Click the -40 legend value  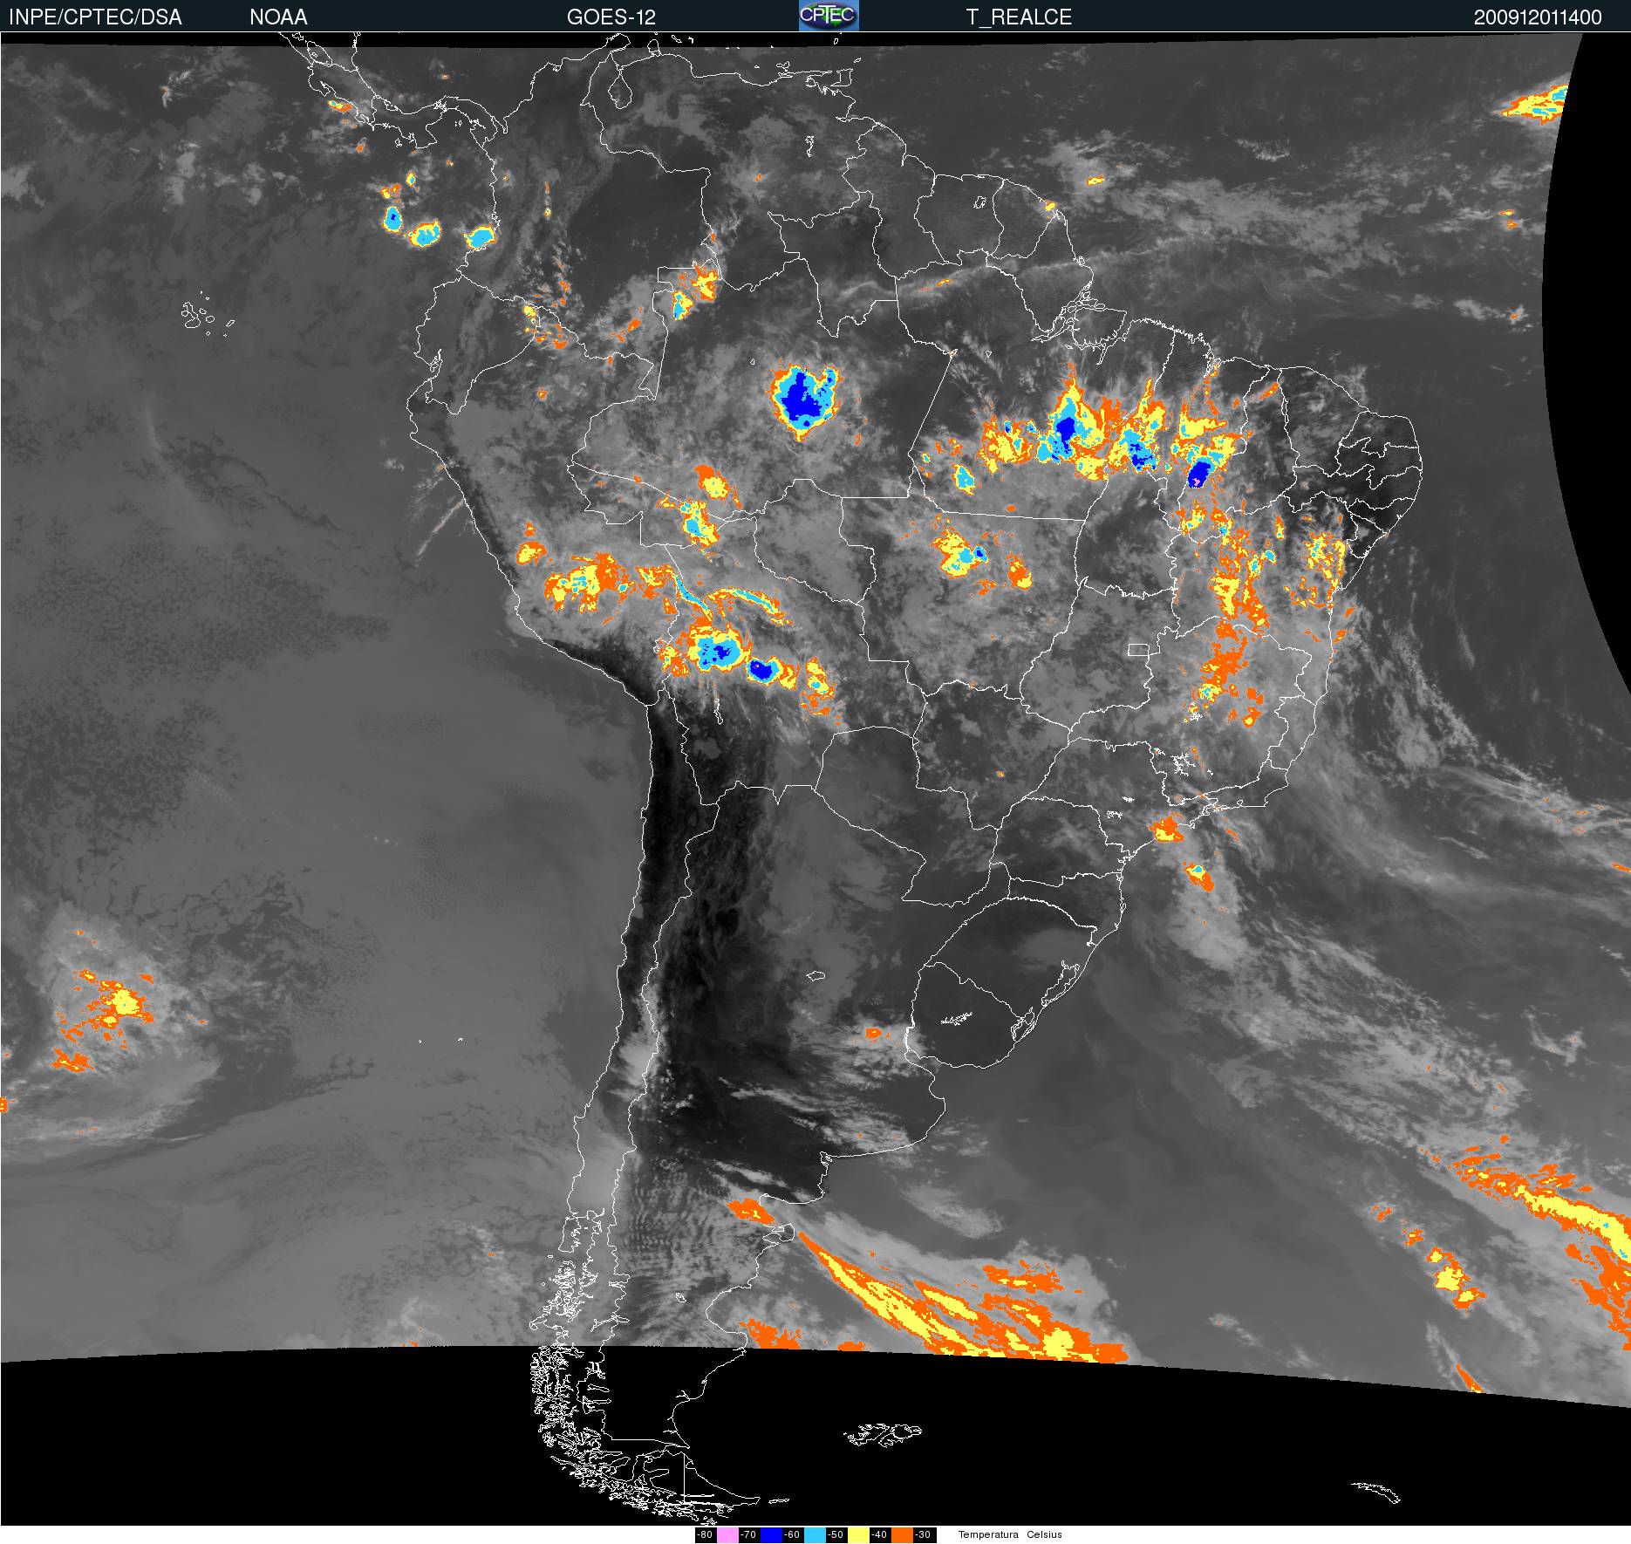coord(879,1534)
